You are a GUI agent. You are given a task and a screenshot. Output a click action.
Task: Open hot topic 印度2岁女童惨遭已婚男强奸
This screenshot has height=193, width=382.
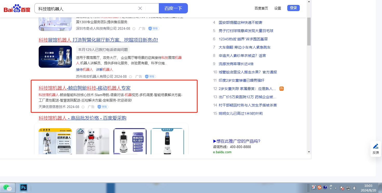[242, 80]
